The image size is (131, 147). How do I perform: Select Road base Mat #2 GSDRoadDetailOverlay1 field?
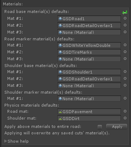click(89, 25)
